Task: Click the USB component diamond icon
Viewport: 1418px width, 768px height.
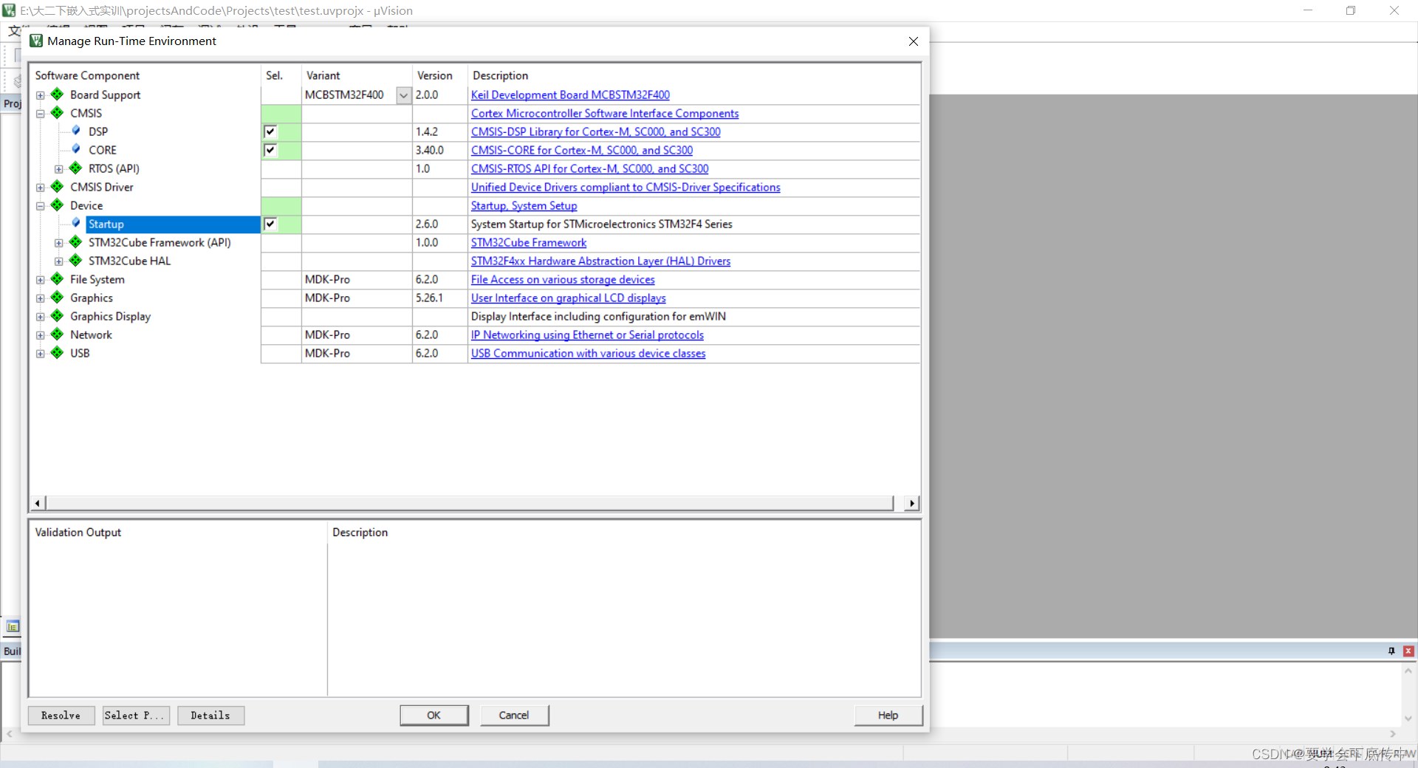Action: (57, 353)
